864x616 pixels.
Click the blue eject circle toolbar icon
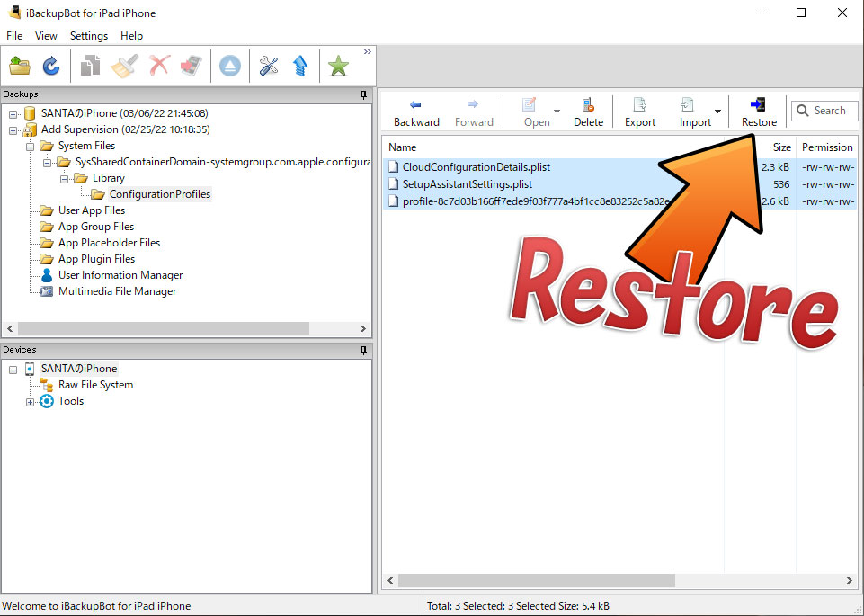pos(230,67)
